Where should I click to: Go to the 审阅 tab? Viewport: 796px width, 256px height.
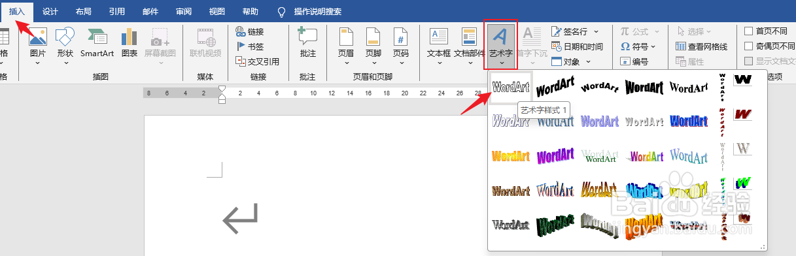point(184,11)
